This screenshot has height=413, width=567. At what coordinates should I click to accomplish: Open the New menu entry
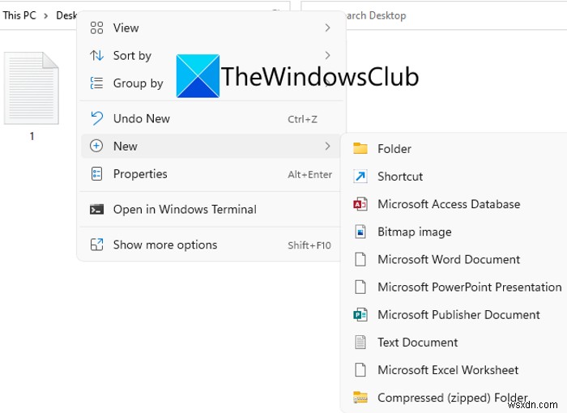(211, 146)
